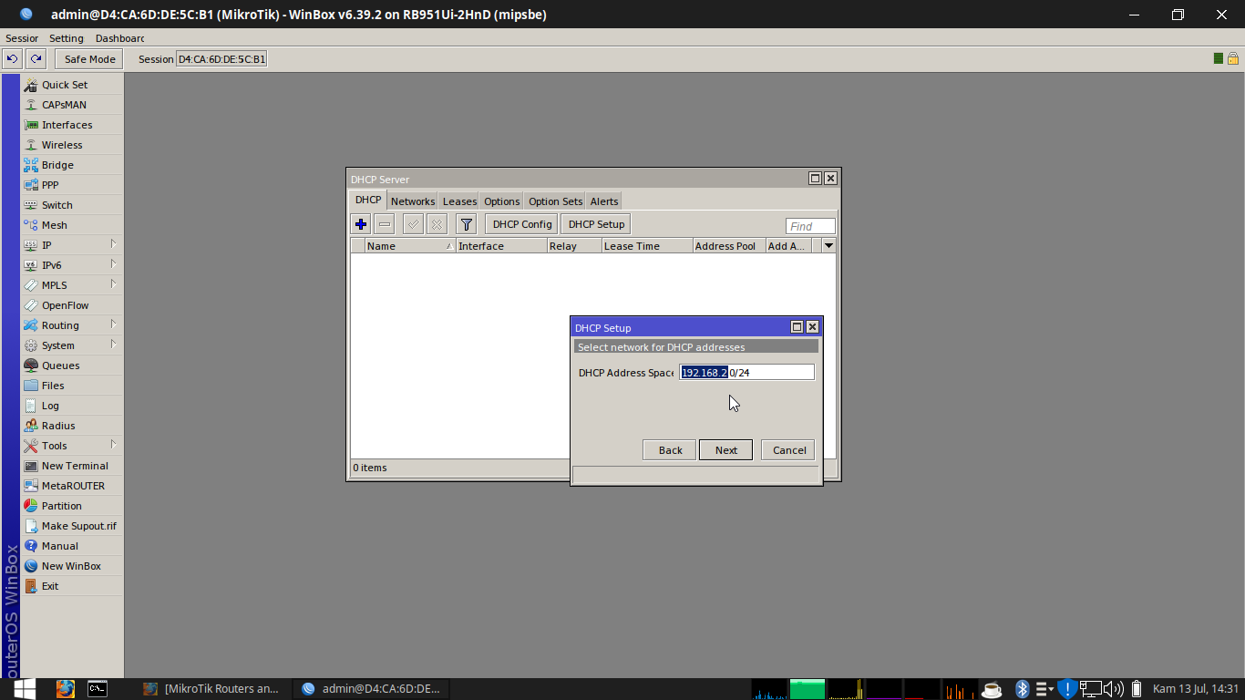Switch to the Leases tab
The width and height of the screenshot is (1245, 700).
(x=459, y=201)
